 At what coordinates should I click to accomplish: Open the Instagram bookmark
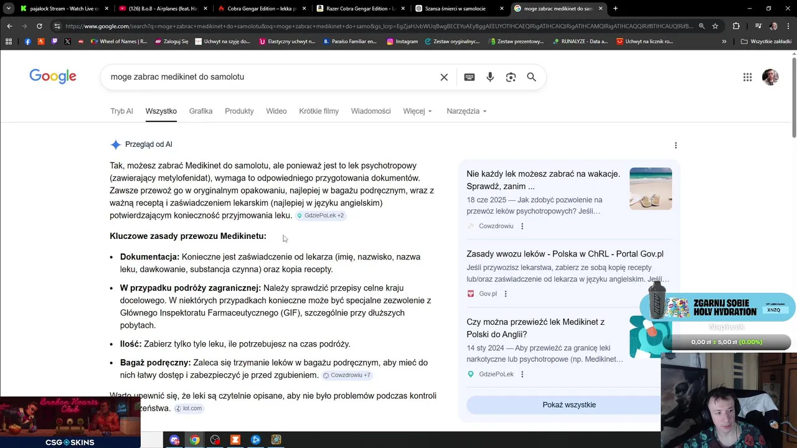(x=402, y=42)
